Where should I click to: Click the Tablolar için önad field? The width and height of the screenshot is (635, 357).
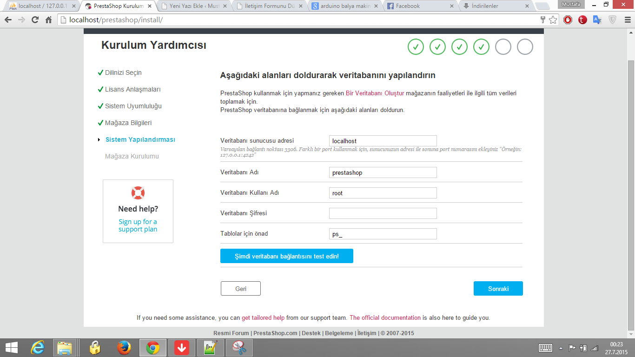pyautogui.click(x=383, y=234)
